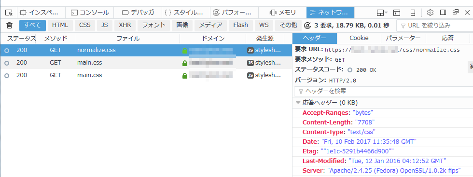
Task: Open toolbox in separate window icon
Action: click(456, 12)
